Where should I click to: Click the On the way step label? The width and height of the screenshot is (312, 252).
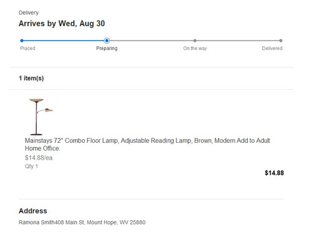195,48
